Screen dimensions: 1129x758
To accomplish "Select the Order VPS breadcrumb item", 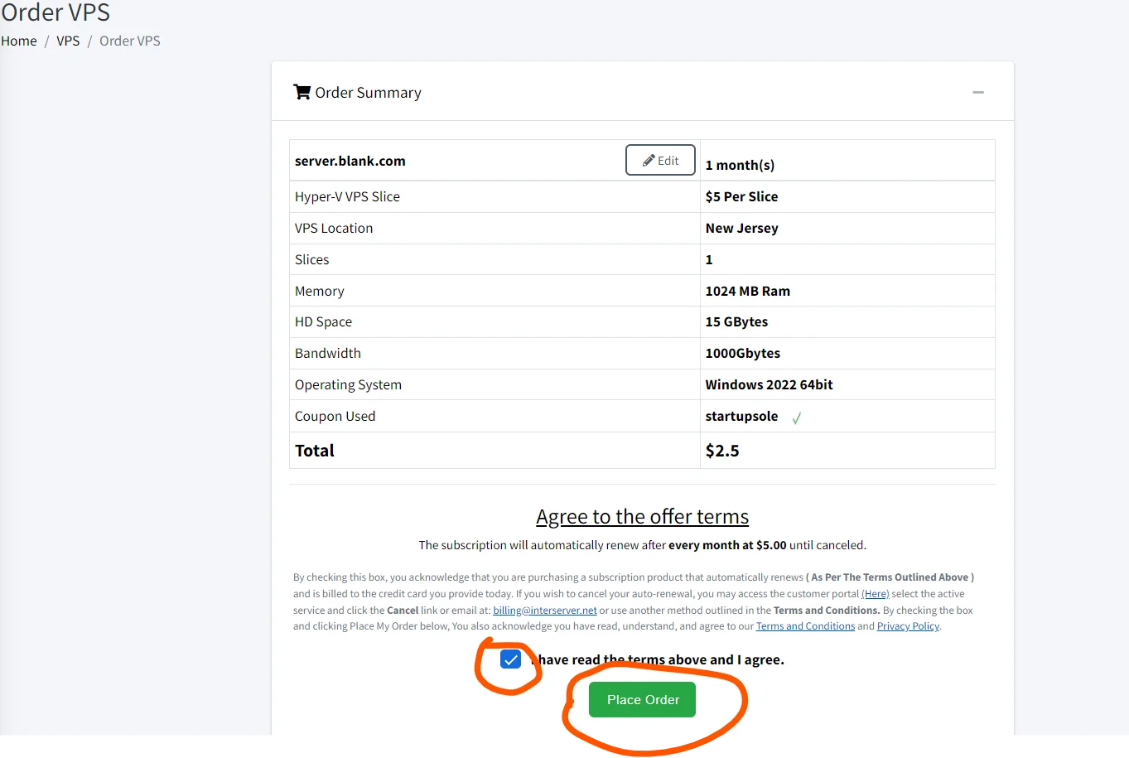I will tap(130, 41).
